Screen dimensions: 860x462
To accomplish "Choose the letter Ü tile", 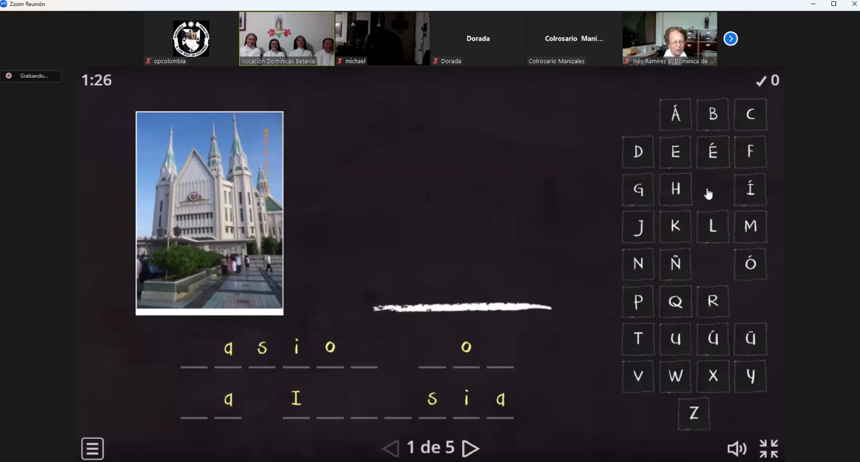I will click(750, 338).
